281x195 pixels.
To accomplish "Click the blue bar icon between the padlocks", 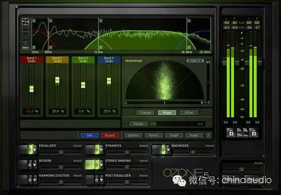I will tap(245, 135).
